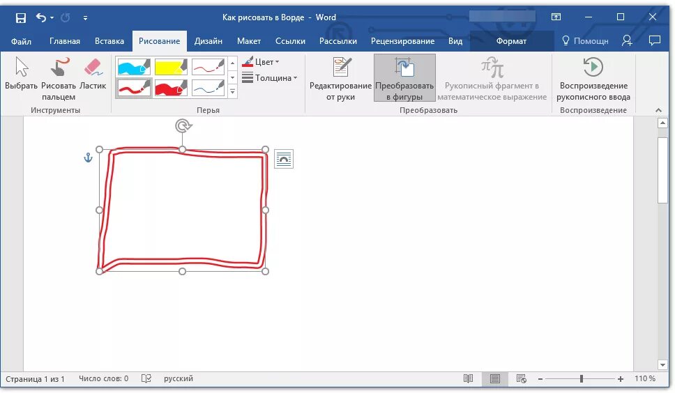
Task: Open the Вид tab
Action: coord(455,41)
